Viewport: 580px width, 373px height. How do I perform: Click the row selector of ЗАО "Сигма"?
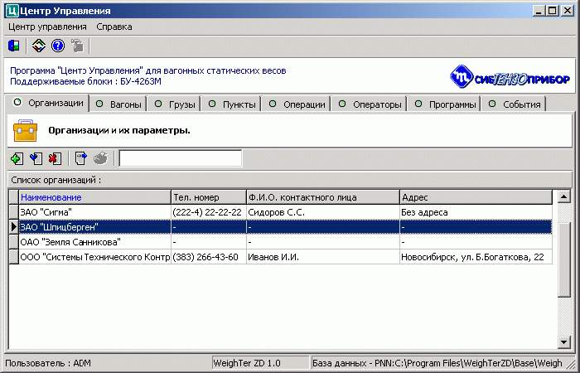pos(14,212)
